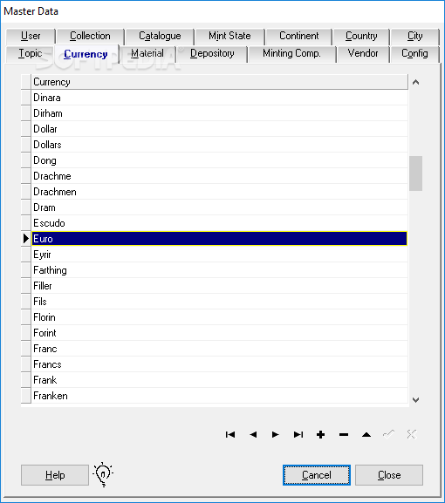Viewport: 445px width, 503px height.
Task: Select the Eyrir row
Action: click(220, 255)
